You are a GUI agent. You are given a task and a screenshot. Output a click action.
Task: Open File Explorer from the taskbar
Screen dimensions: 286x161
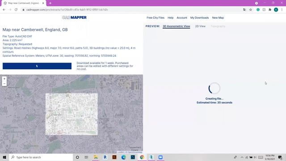96,157
